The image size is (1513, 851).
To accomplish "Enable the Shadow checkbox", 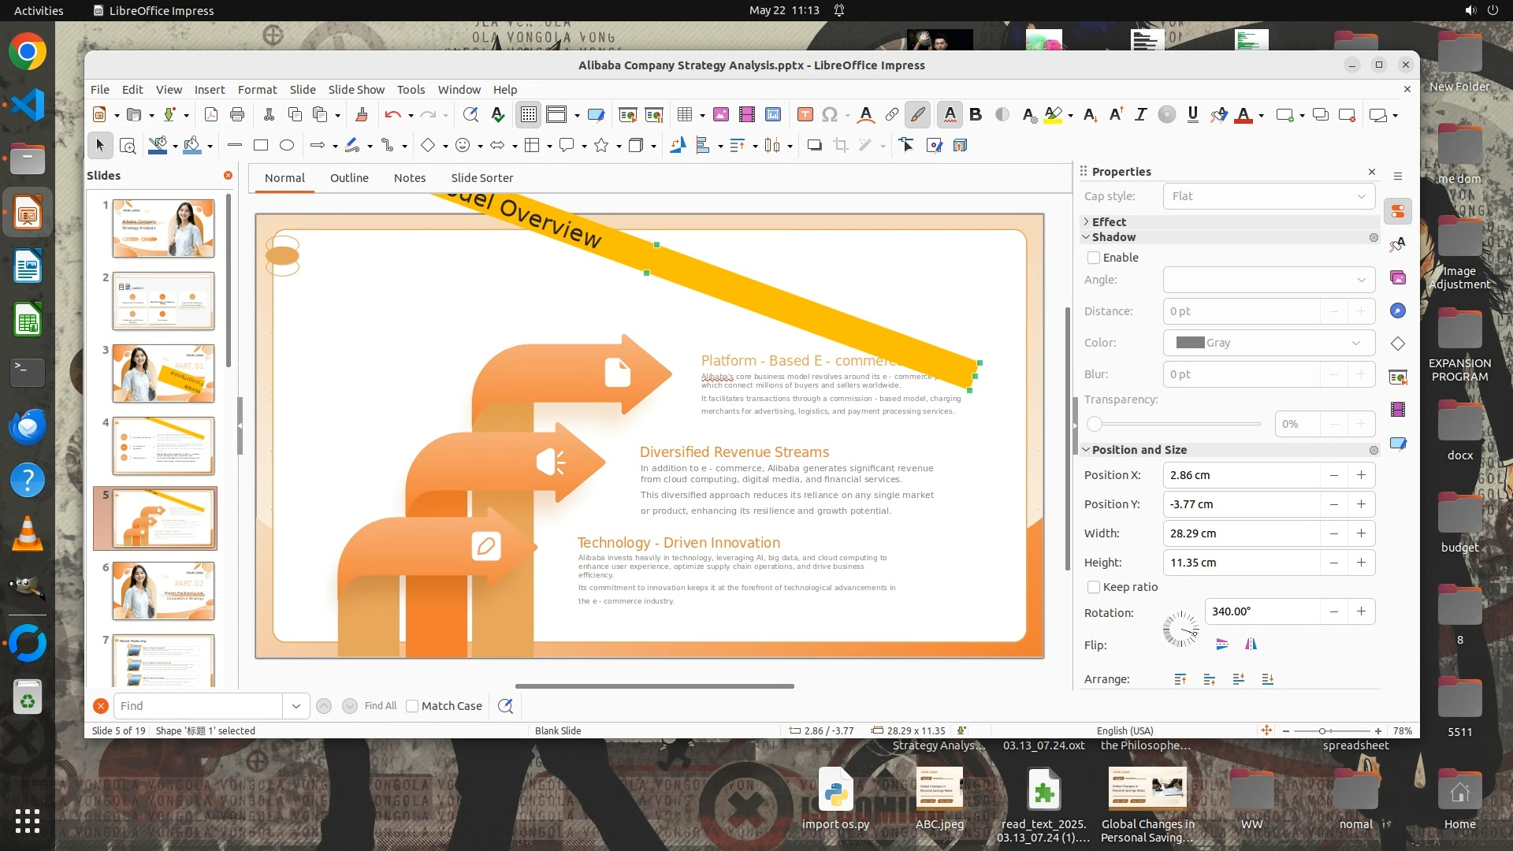I will (x=1094, y=258).
